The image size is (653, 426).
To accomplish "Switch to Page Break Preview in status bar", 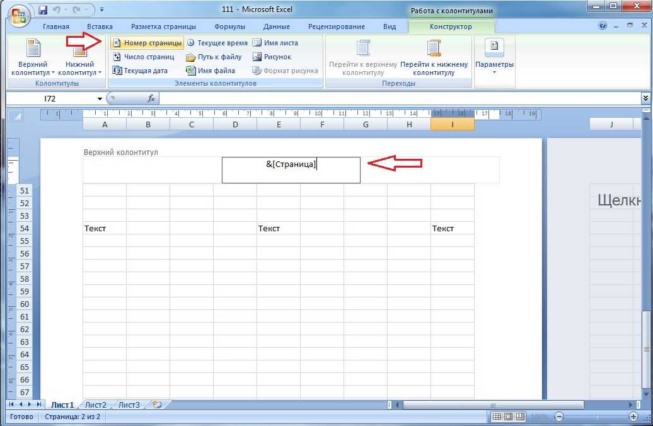I will point(521,417).
